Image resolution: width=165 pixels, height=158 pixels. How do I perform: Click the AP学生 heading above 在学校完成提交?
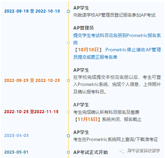point(81,70)
